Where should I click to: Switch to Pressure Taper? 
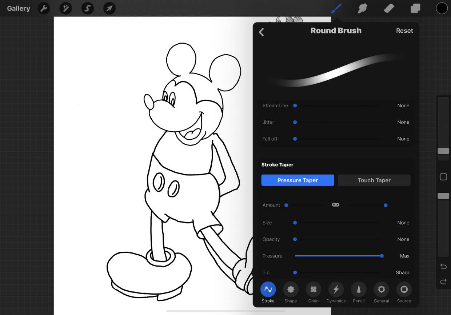(x=298, y=180)
